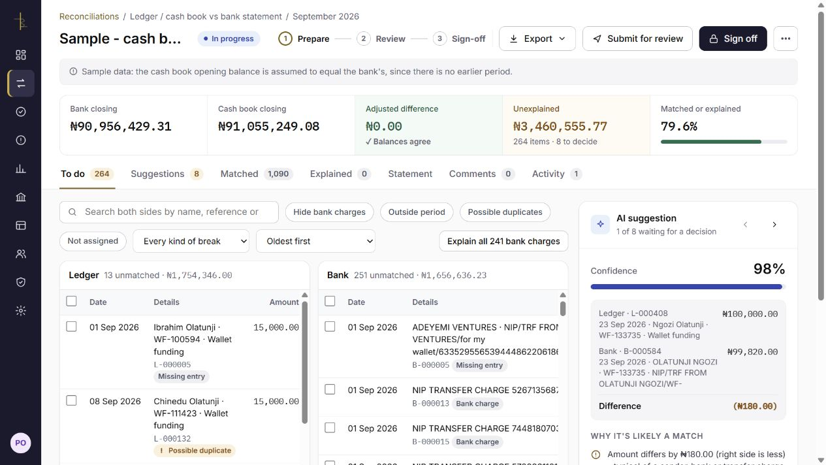Go to the next AI suggestion arrow
This screenshot has width=826, height=465.
[x=774, y=225]
